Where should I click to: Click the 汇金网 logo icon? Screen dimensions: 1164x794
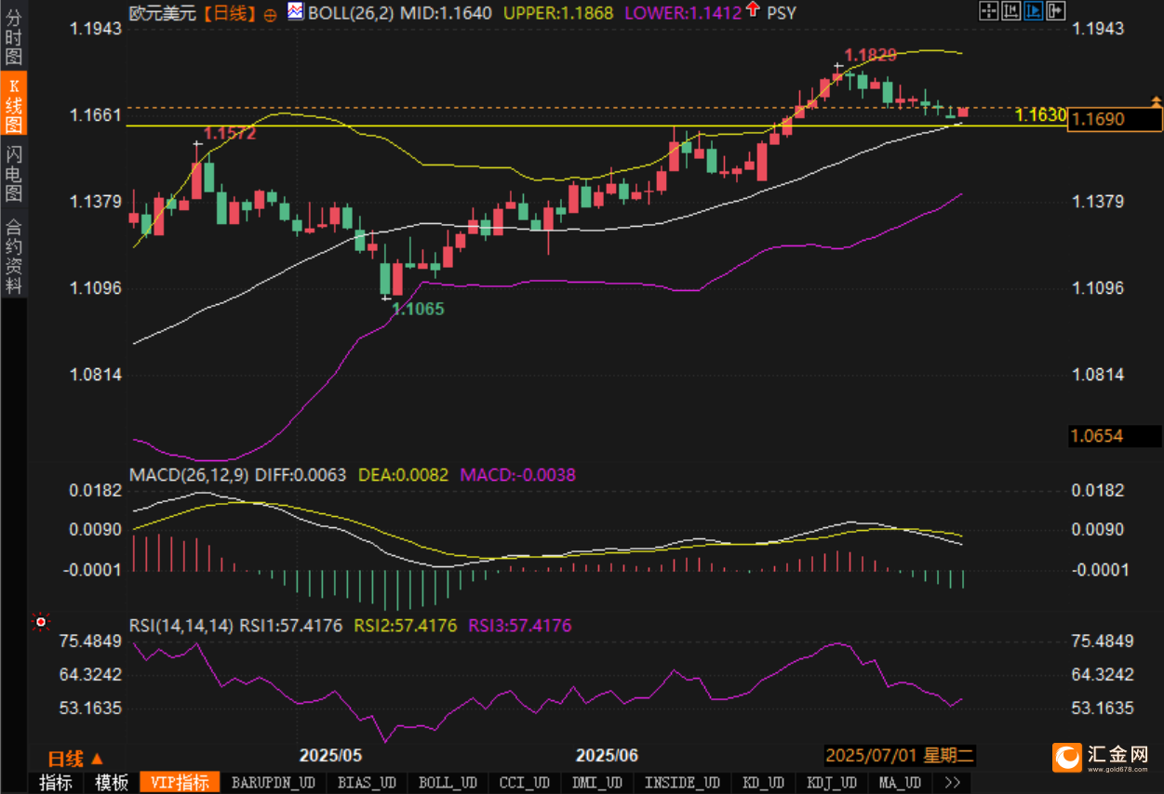pyautogui.click(x=1068, y=757)
